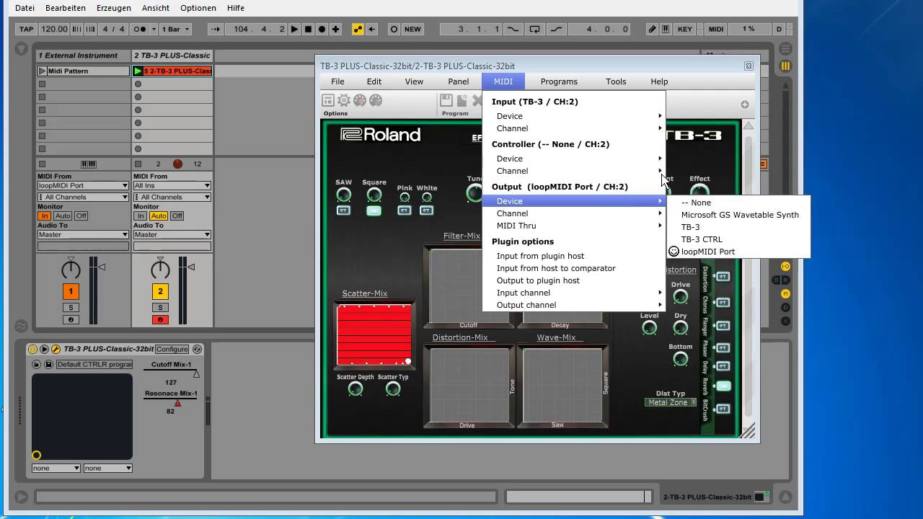Click the Follow arrow button in transport

click(x=216, y=29)
